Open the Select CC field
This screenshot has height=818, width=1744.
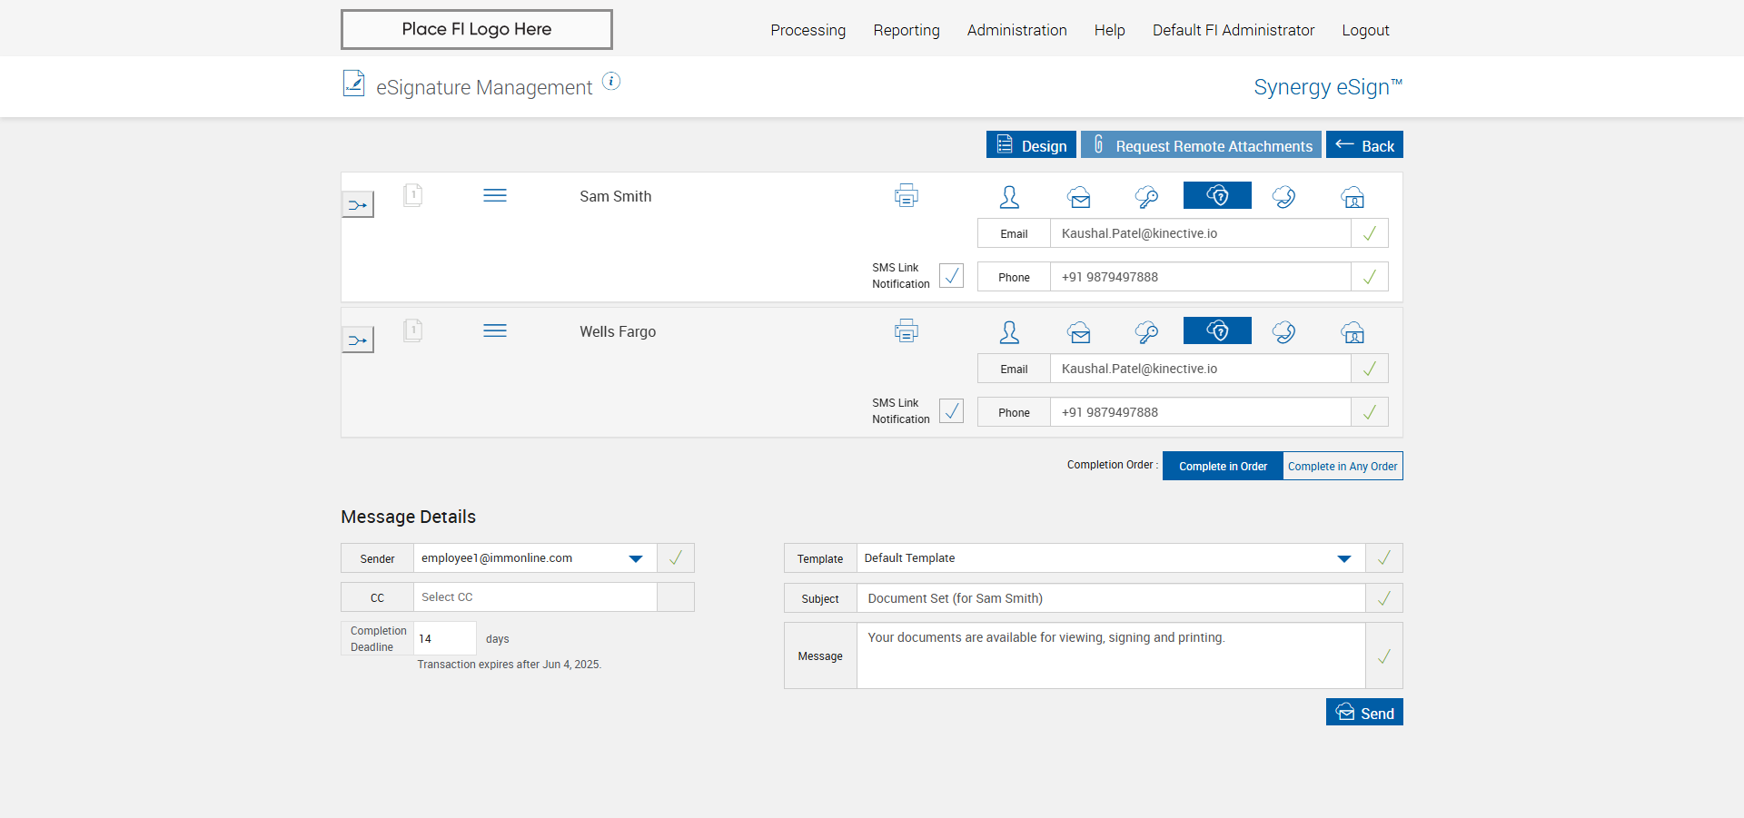point(535,597)
